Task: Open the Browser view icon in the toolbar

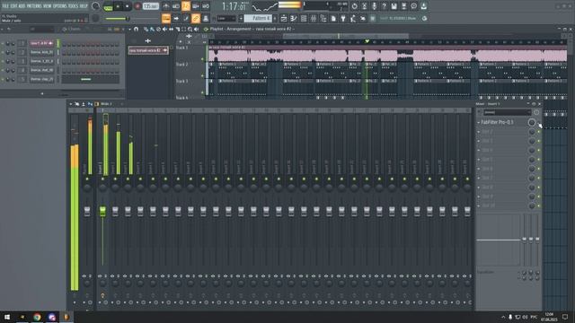Action: coord(323,18)
